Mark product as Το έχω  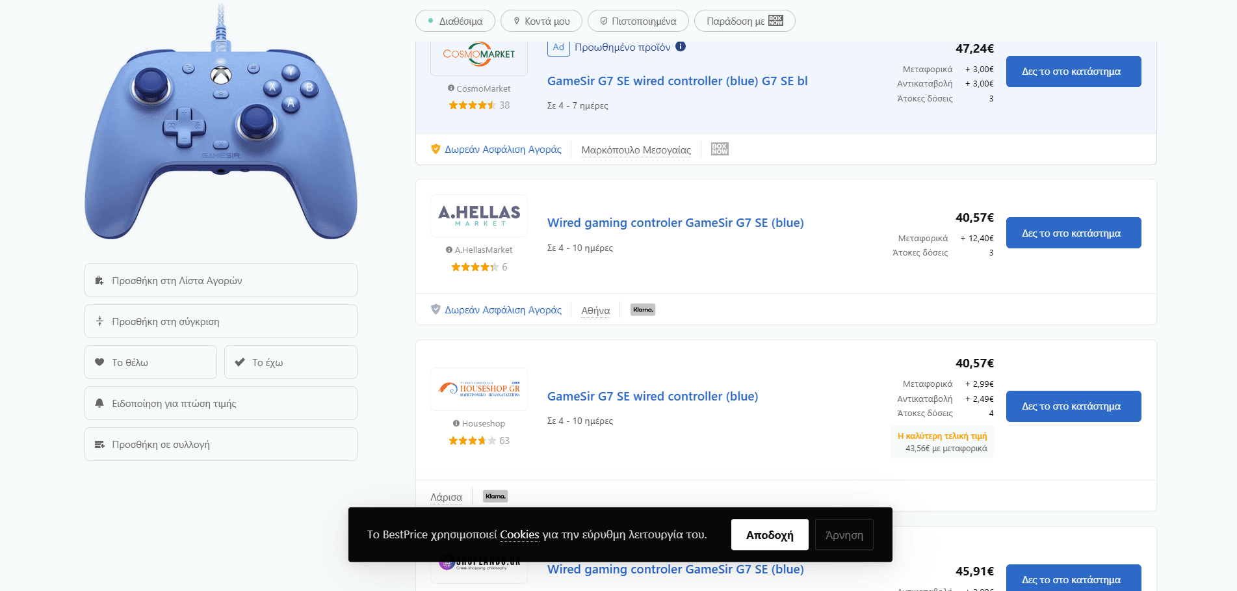point(291,362)
